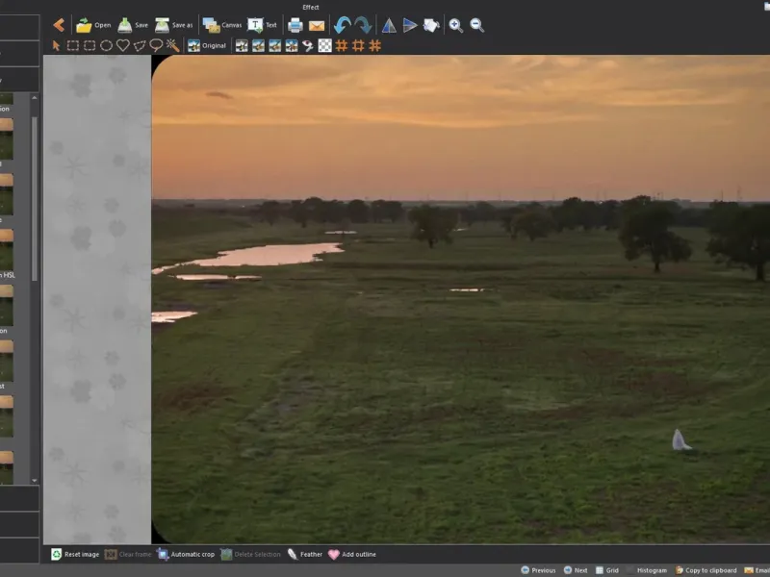Toggle the Grid display
Image resolution: width=770 pixels, height=577 pixels.
pyautogui.click(x=605, y=570)
